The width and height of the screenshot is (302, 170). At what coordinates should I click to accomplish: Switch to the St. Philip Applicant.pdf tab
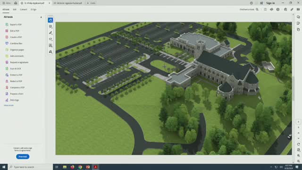(x=34, y=3)
